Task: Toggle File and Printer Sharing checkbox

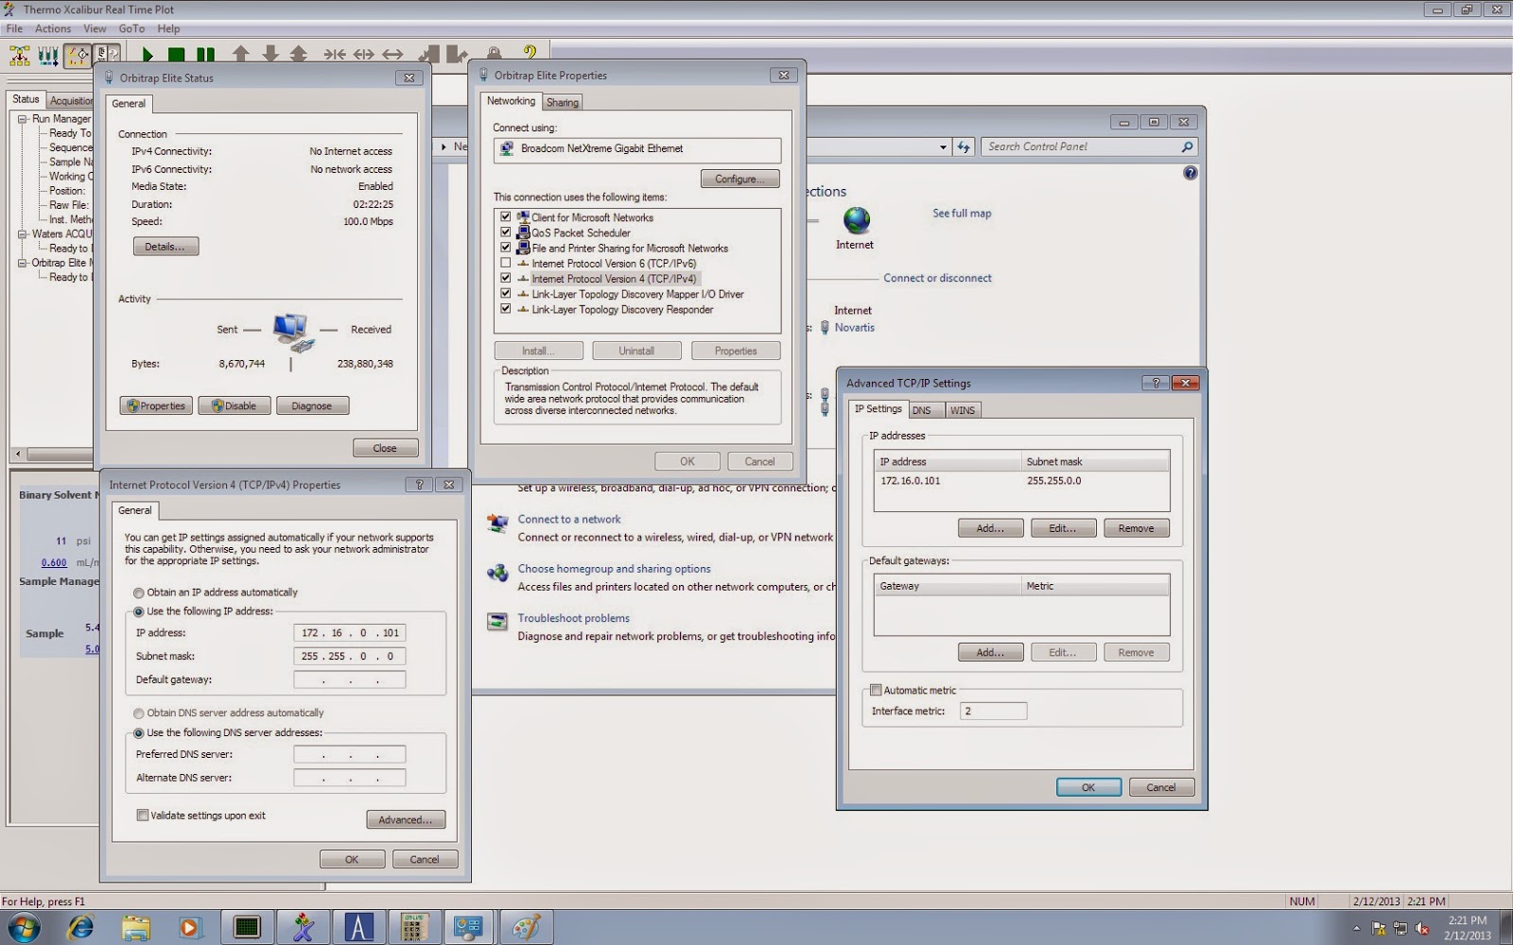Action: [x=505, y=248]
